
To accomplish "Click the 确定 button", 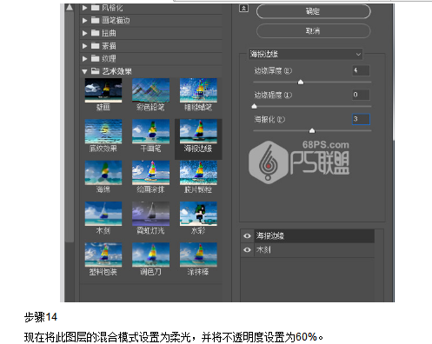I will (313, 11).
